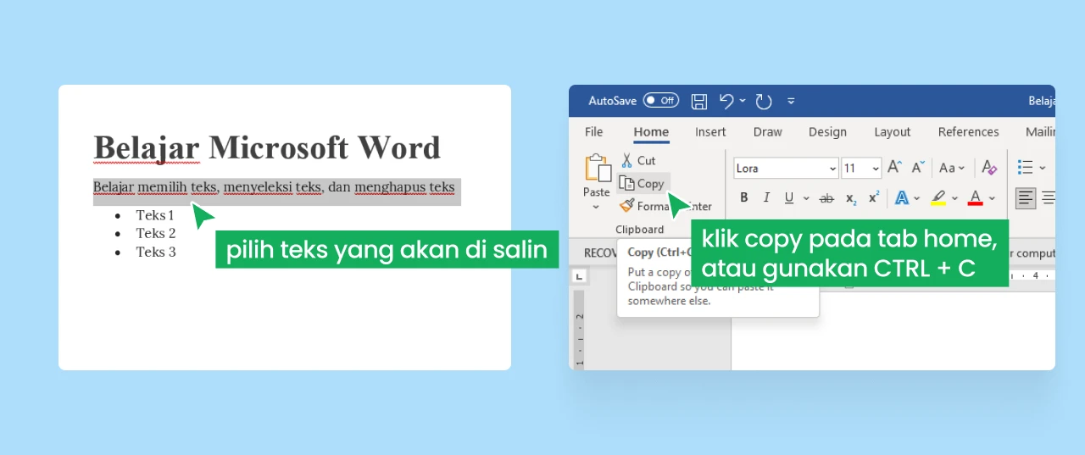Expand the Paste options arrow
1085x455 pixels.
(596, 206)
